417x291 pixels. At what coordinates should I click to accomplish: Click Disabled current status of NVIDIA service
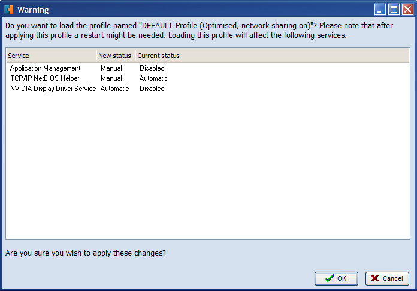152,89
